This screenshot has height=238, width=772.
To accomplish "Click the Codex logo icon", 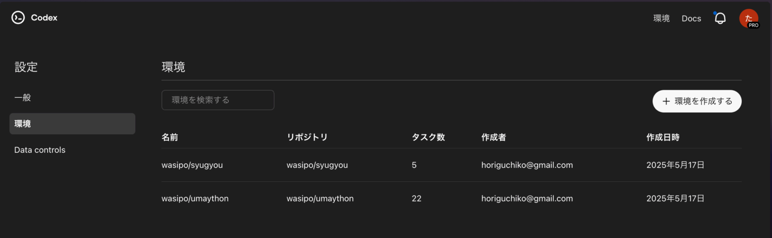I will click(x=18, y=18).
